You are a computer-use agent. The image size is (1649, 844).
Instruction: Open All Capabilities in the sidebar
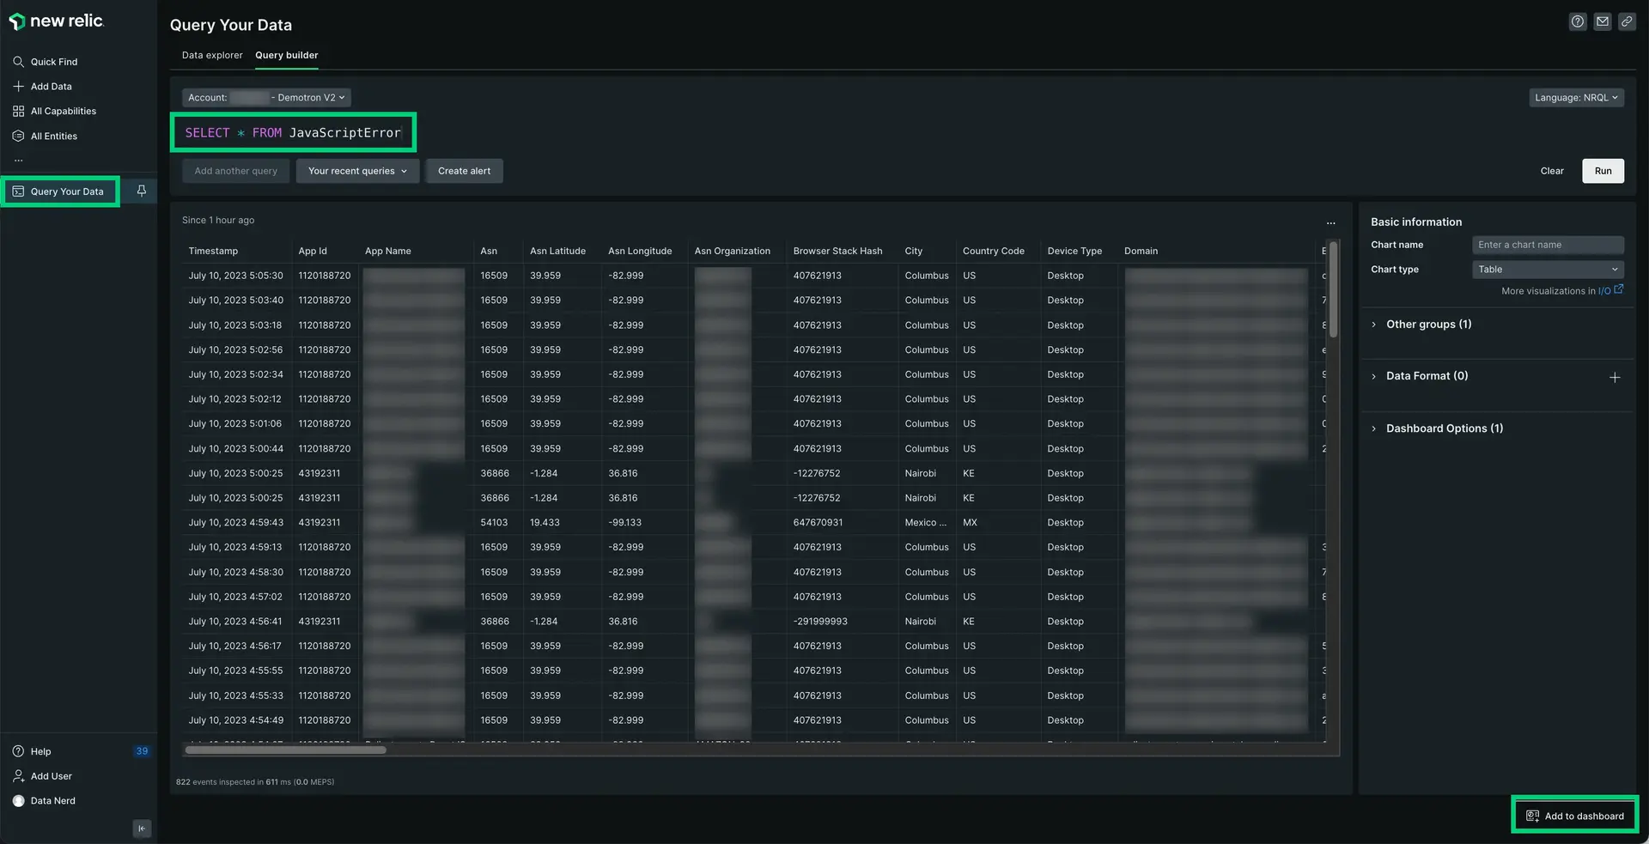pyautogui.click(x=63, y=112)
